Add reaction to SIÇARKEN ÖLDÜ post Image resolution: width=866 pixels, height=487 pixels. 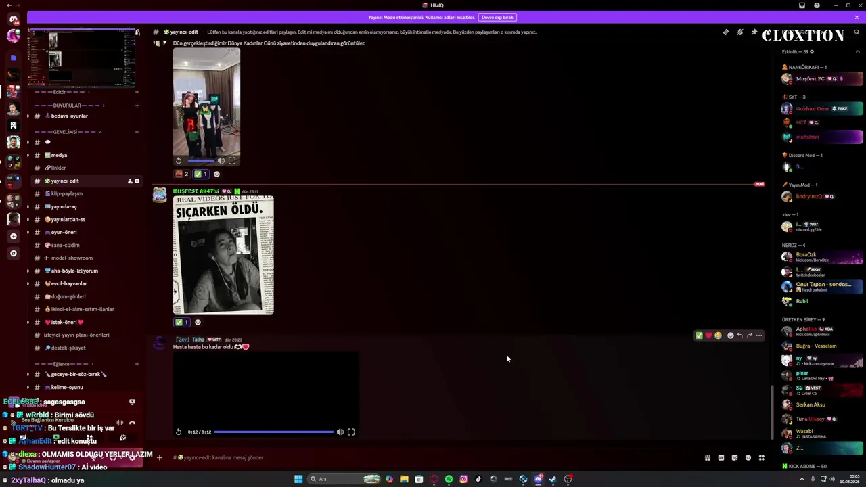tap(198, 322)
